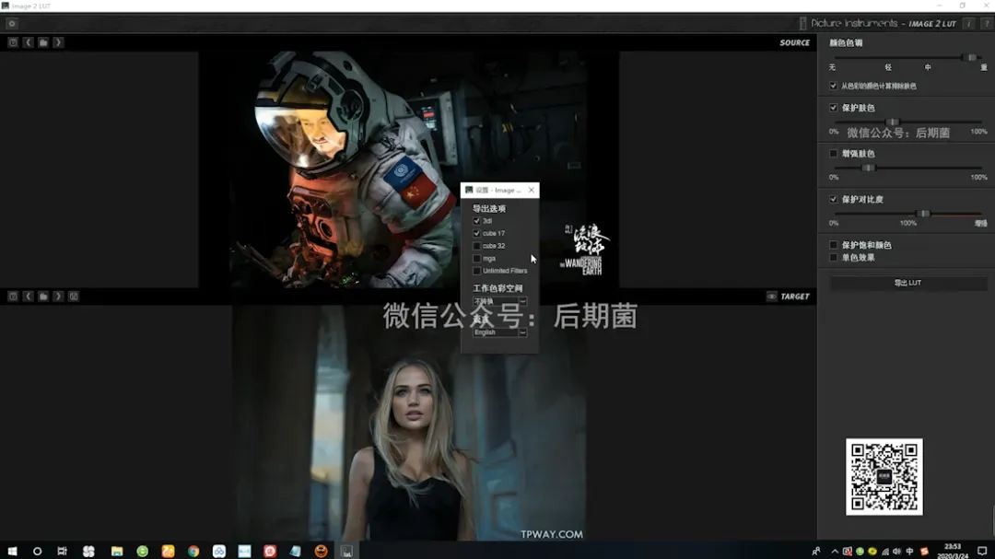Click the volume icon in the system tray
This screenshot has width=995, height=559.
pyautogui.click(x=896, y=552)
